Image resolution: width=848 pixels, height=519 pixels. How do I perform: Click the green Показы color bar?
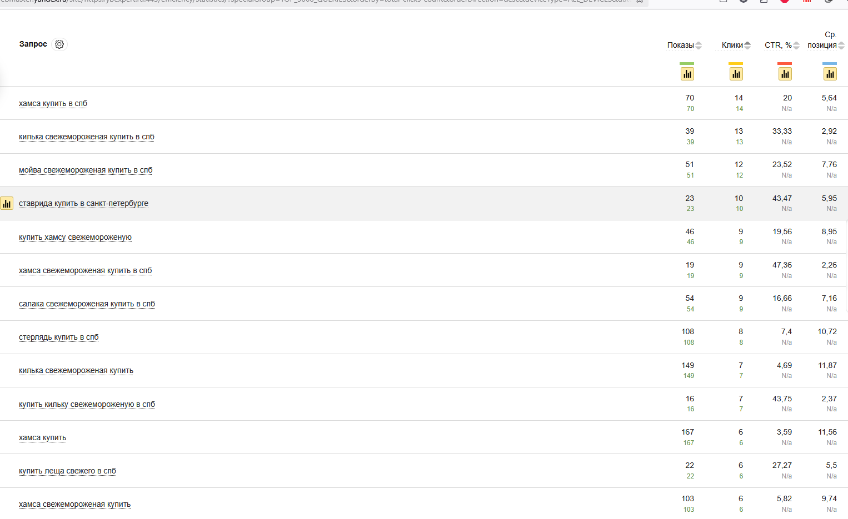pyautogui.click(x=687, y=64)
